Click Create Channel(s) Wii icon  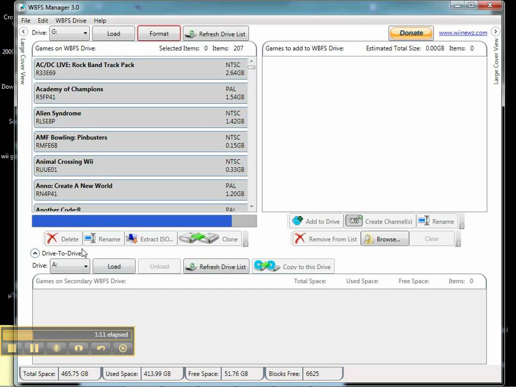[x=354, y=221]
